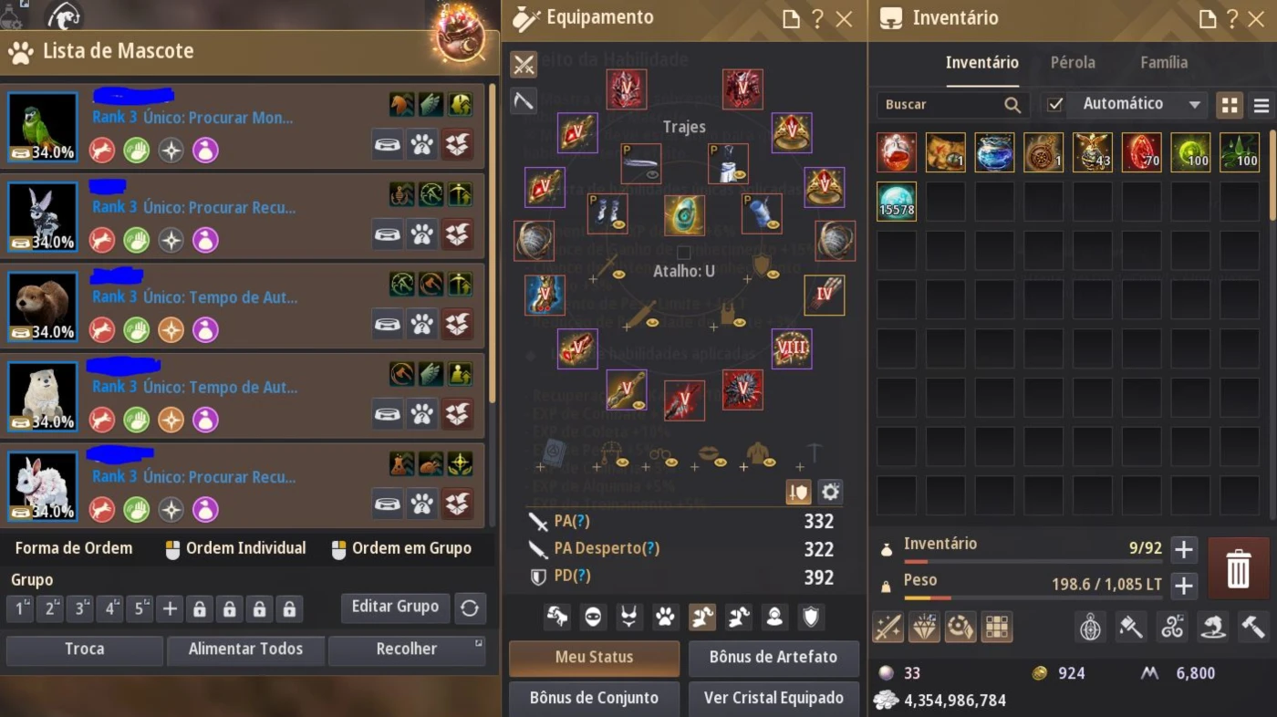Click the trash can delete icon

1238,568
